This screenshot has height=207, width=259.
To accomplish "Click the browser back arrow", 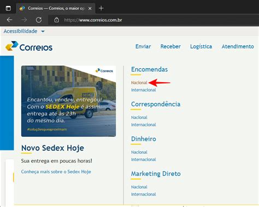I will coord(9,20).
